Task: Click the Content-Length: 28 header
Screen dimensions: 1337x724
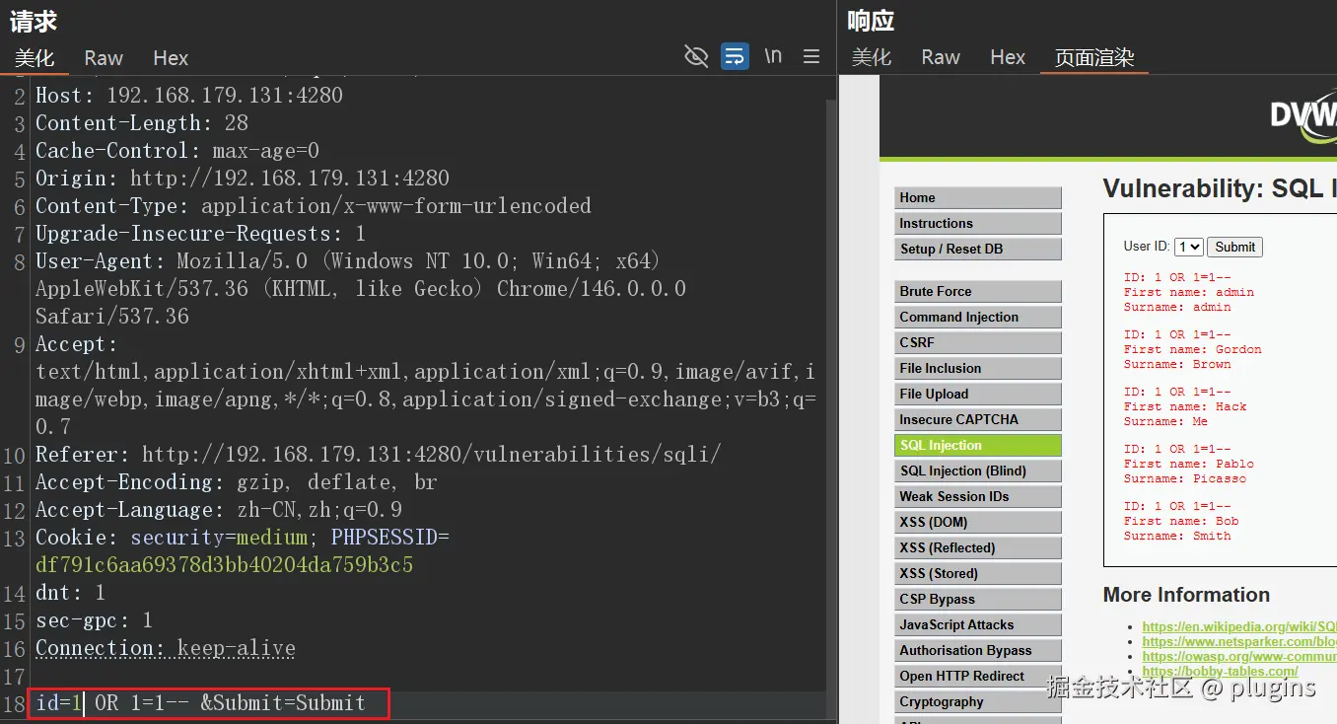Action: click(142, 123)
